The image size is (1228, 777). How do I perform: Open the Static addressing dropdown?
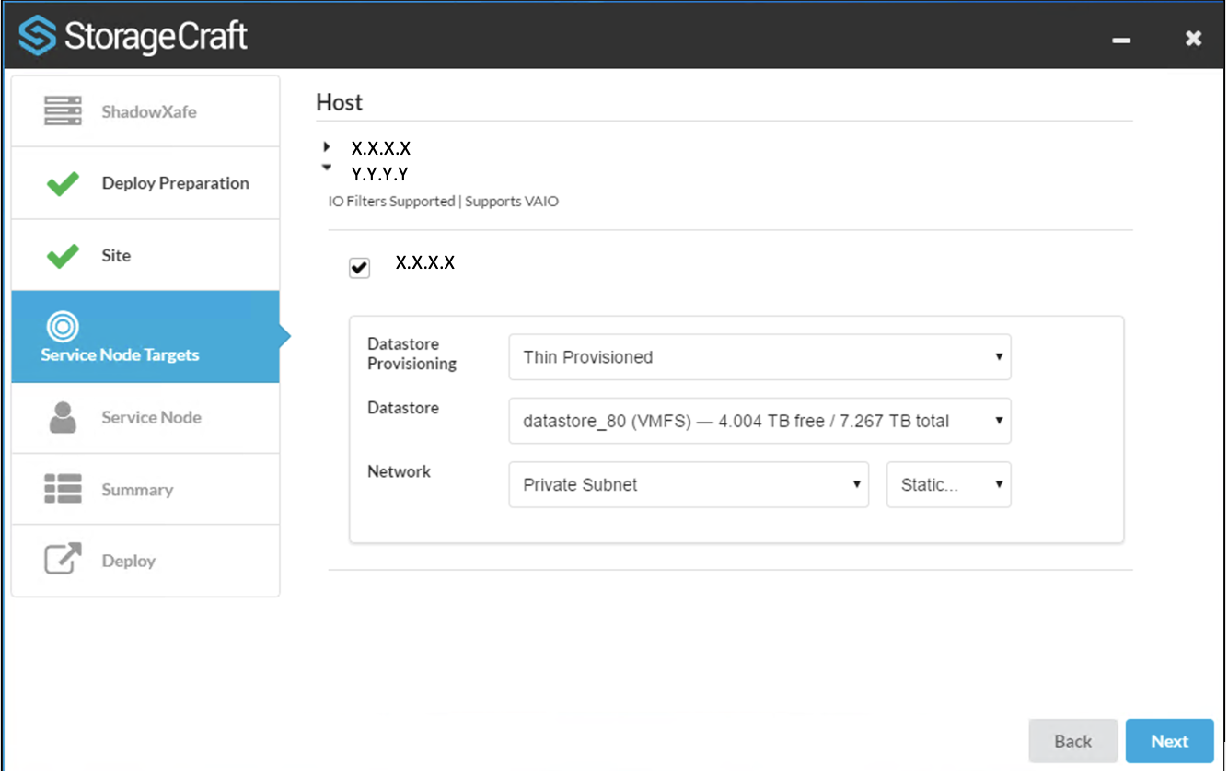coord(949,484)
